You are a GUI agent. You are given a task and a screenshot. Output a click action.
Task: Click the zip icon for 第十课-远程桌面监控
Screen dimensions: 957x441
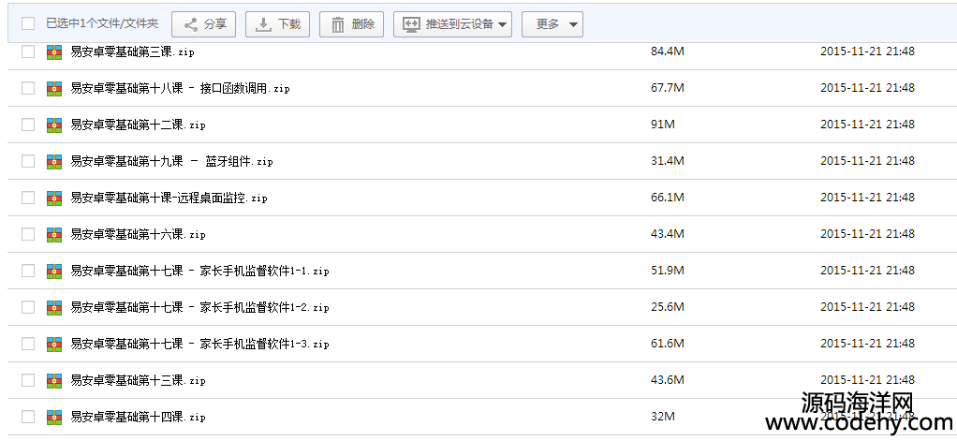(x=54, y=198)
